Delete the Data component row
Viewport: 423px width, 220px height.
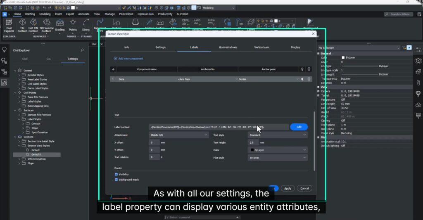pos(309,79)
